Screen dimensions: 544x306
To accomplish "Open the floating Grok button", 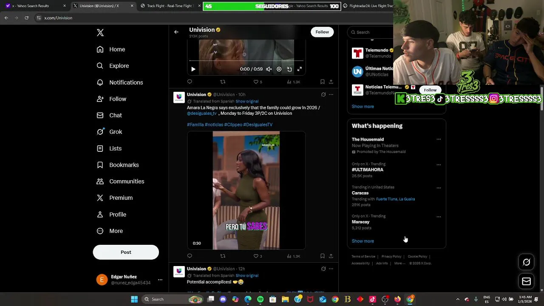I will coord(526,262).
